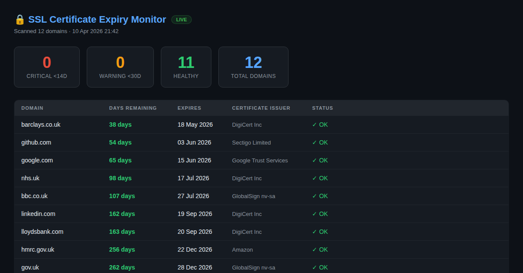Select the CRITICAL <14D summary card

(47, 67)
